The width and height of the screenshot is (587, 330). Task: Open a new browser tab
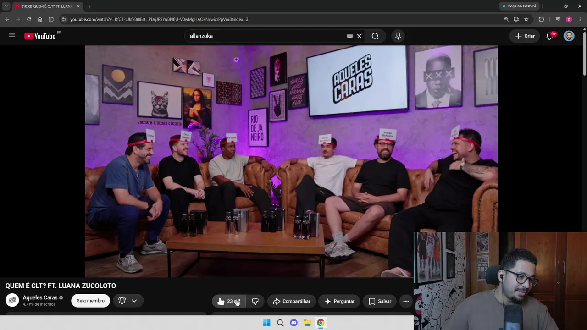[x=89, y=6]
